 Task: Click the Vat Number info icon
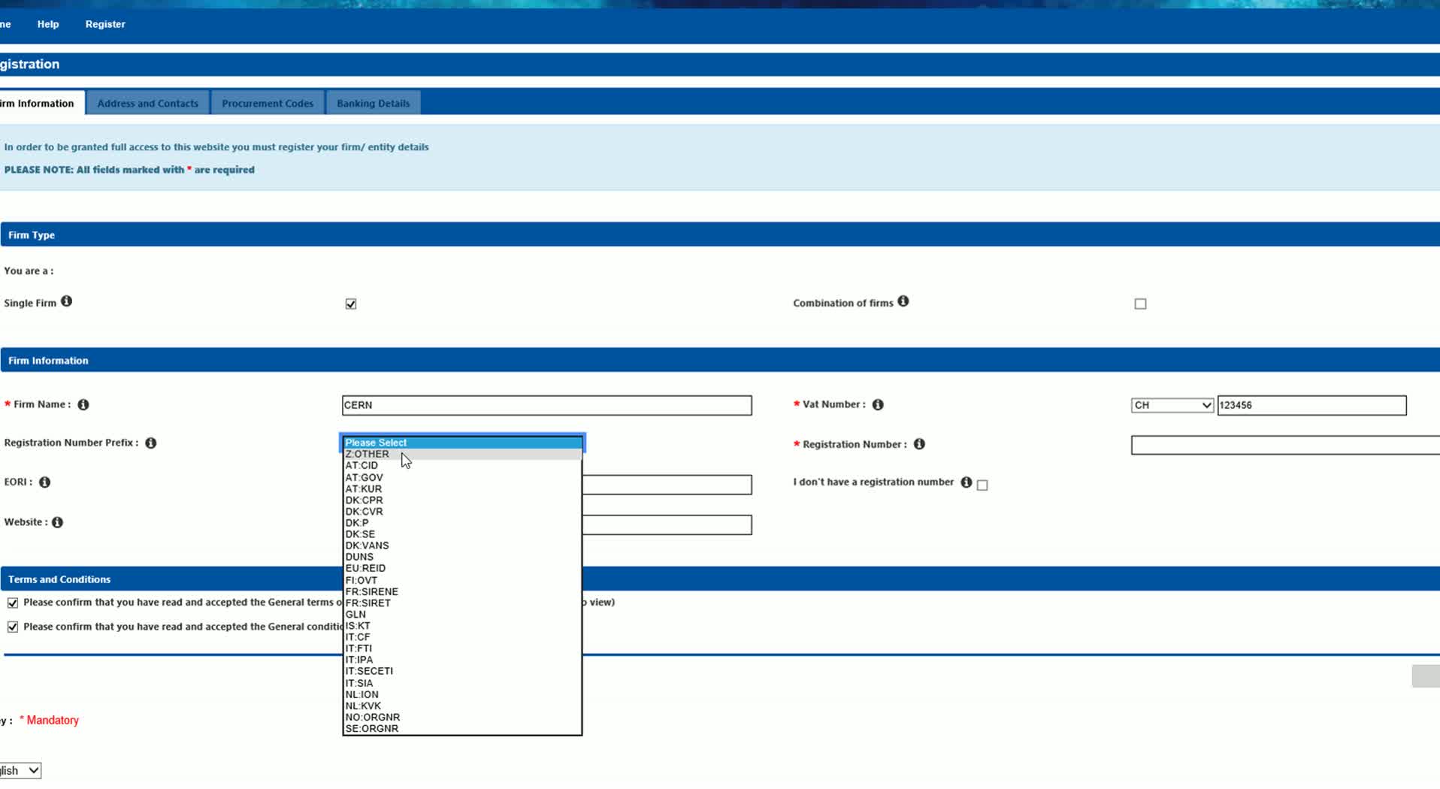877,405
